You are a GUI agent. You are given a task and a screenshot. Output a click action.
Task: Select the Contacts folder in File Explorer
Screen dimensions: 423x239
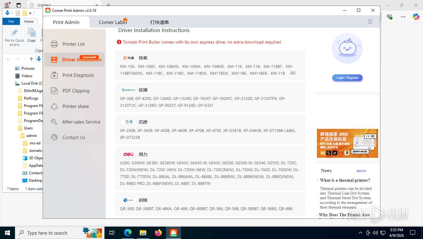pyautogui.click(x=33, y=173)
